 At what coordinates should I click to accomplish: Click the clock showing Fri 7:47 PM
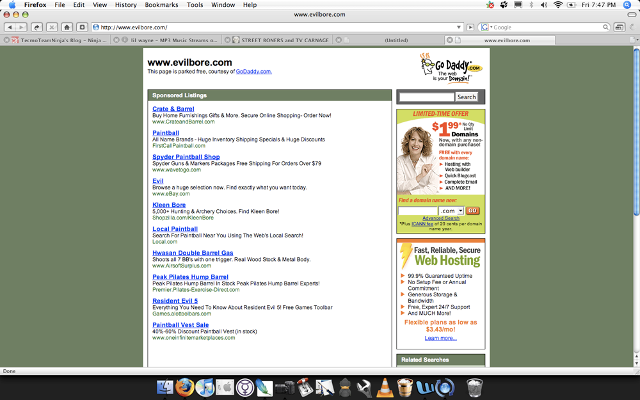tap(599, 5)
